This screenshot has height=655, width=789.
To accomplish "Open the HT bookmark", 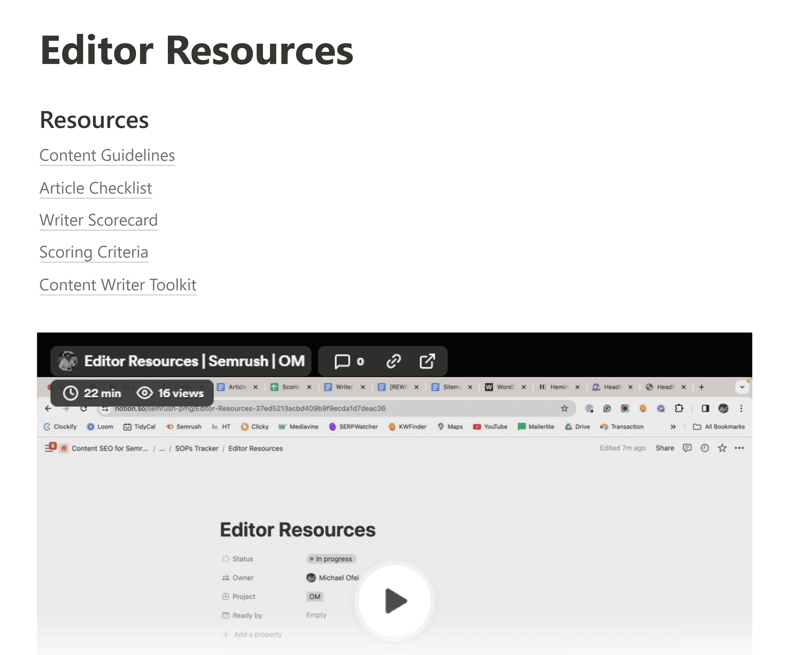I will coord(221,426).
